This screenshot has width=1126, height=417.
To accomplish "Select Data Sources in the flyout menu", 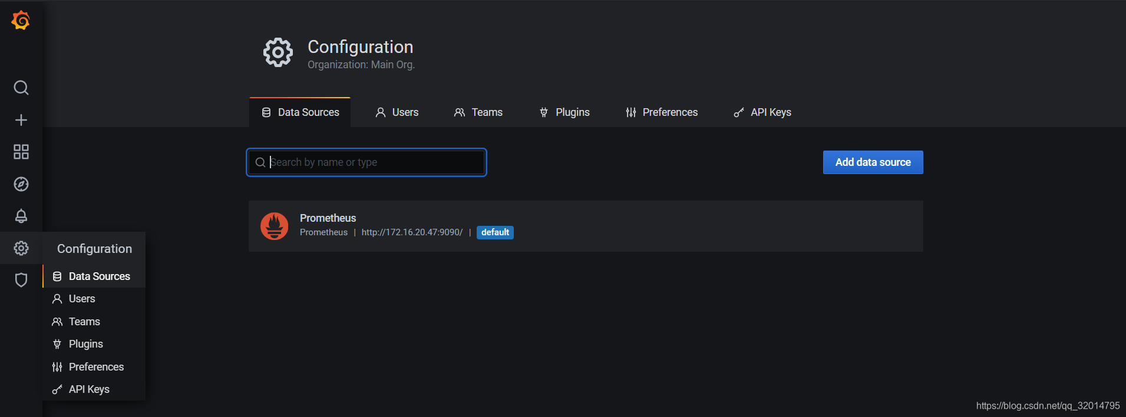I will point(94,276).
